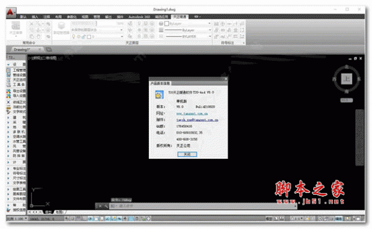Click the command line input field
The width and height of the screenshot is (372, 229).
[204, 206]
